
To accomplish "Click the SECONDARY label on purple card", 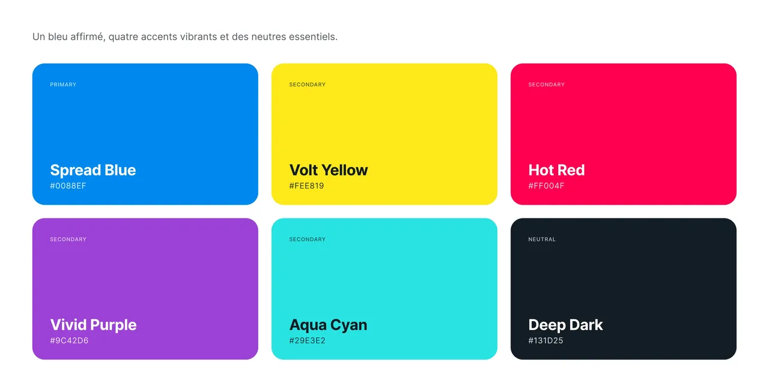I will click(x=68, y=240).
